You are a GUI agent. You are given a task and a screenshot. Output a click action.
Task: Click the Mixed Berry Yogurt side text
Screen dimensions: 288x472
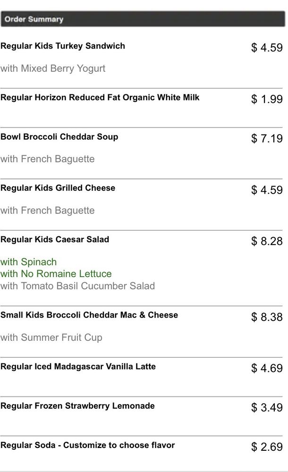pyautogui.click(x=53, y=68)
